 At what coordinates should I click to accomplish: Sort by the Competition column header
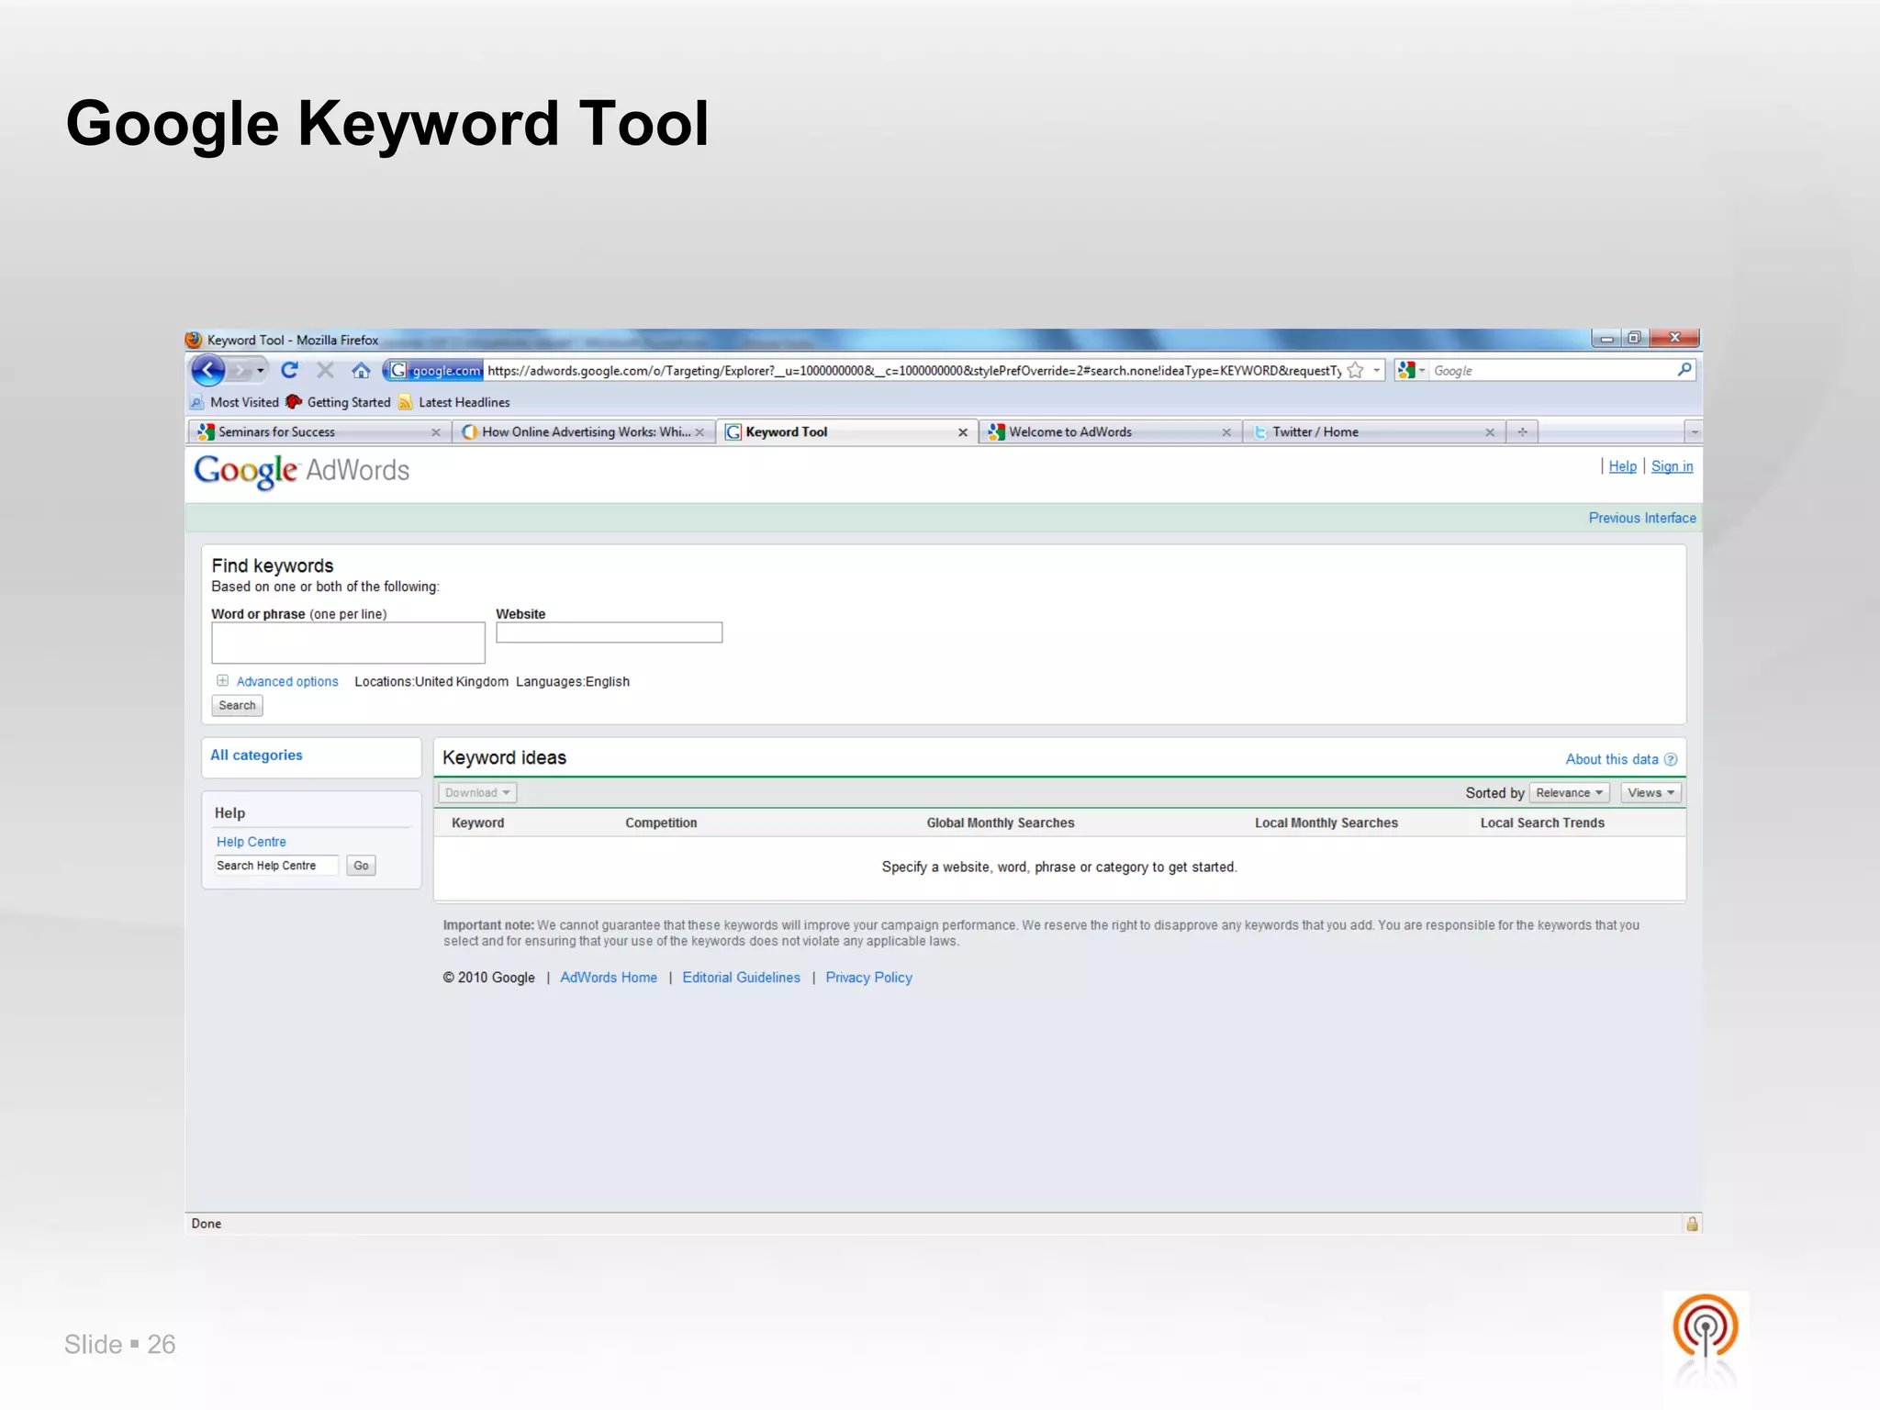pyautogui.click(x=661, y=822)
